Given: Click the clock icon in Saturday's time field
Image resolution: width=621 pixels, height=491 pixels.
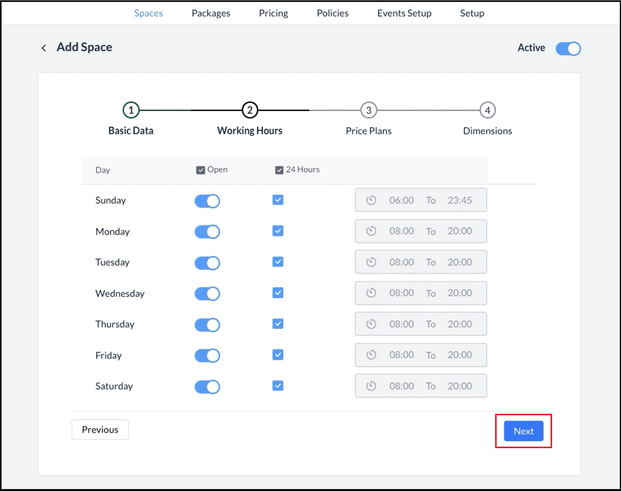Looking at the screenshot, I should [371, 386].
